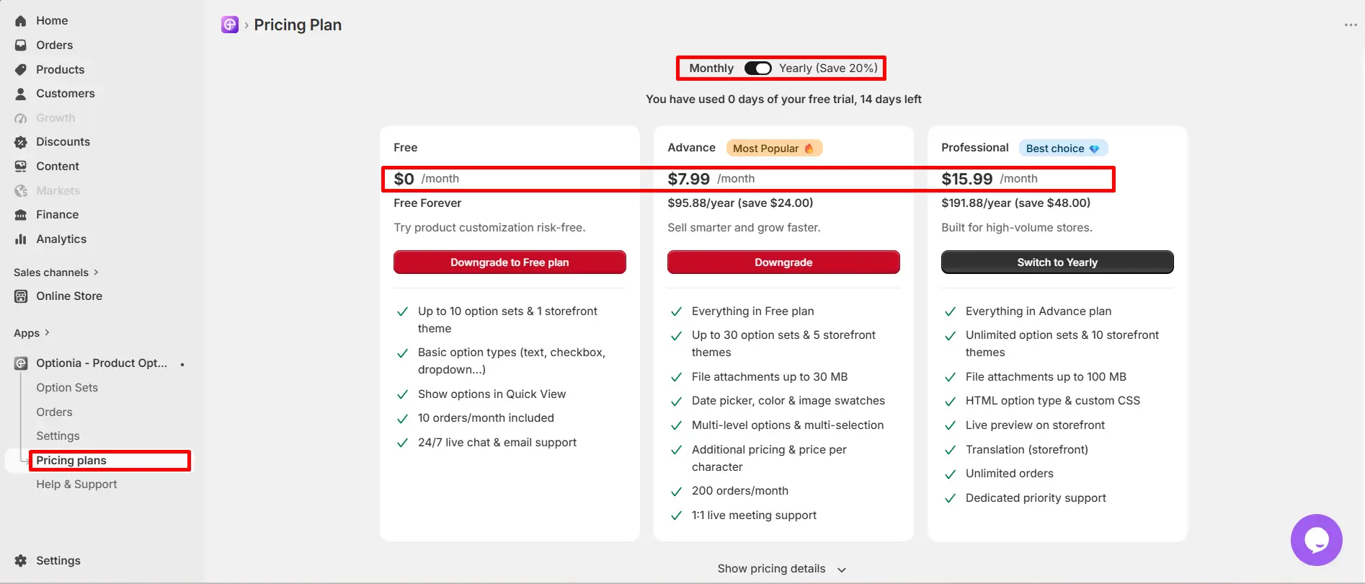Click the Orders inbox icon
This screenshot has height=584, width=1365.
[21, 45]
